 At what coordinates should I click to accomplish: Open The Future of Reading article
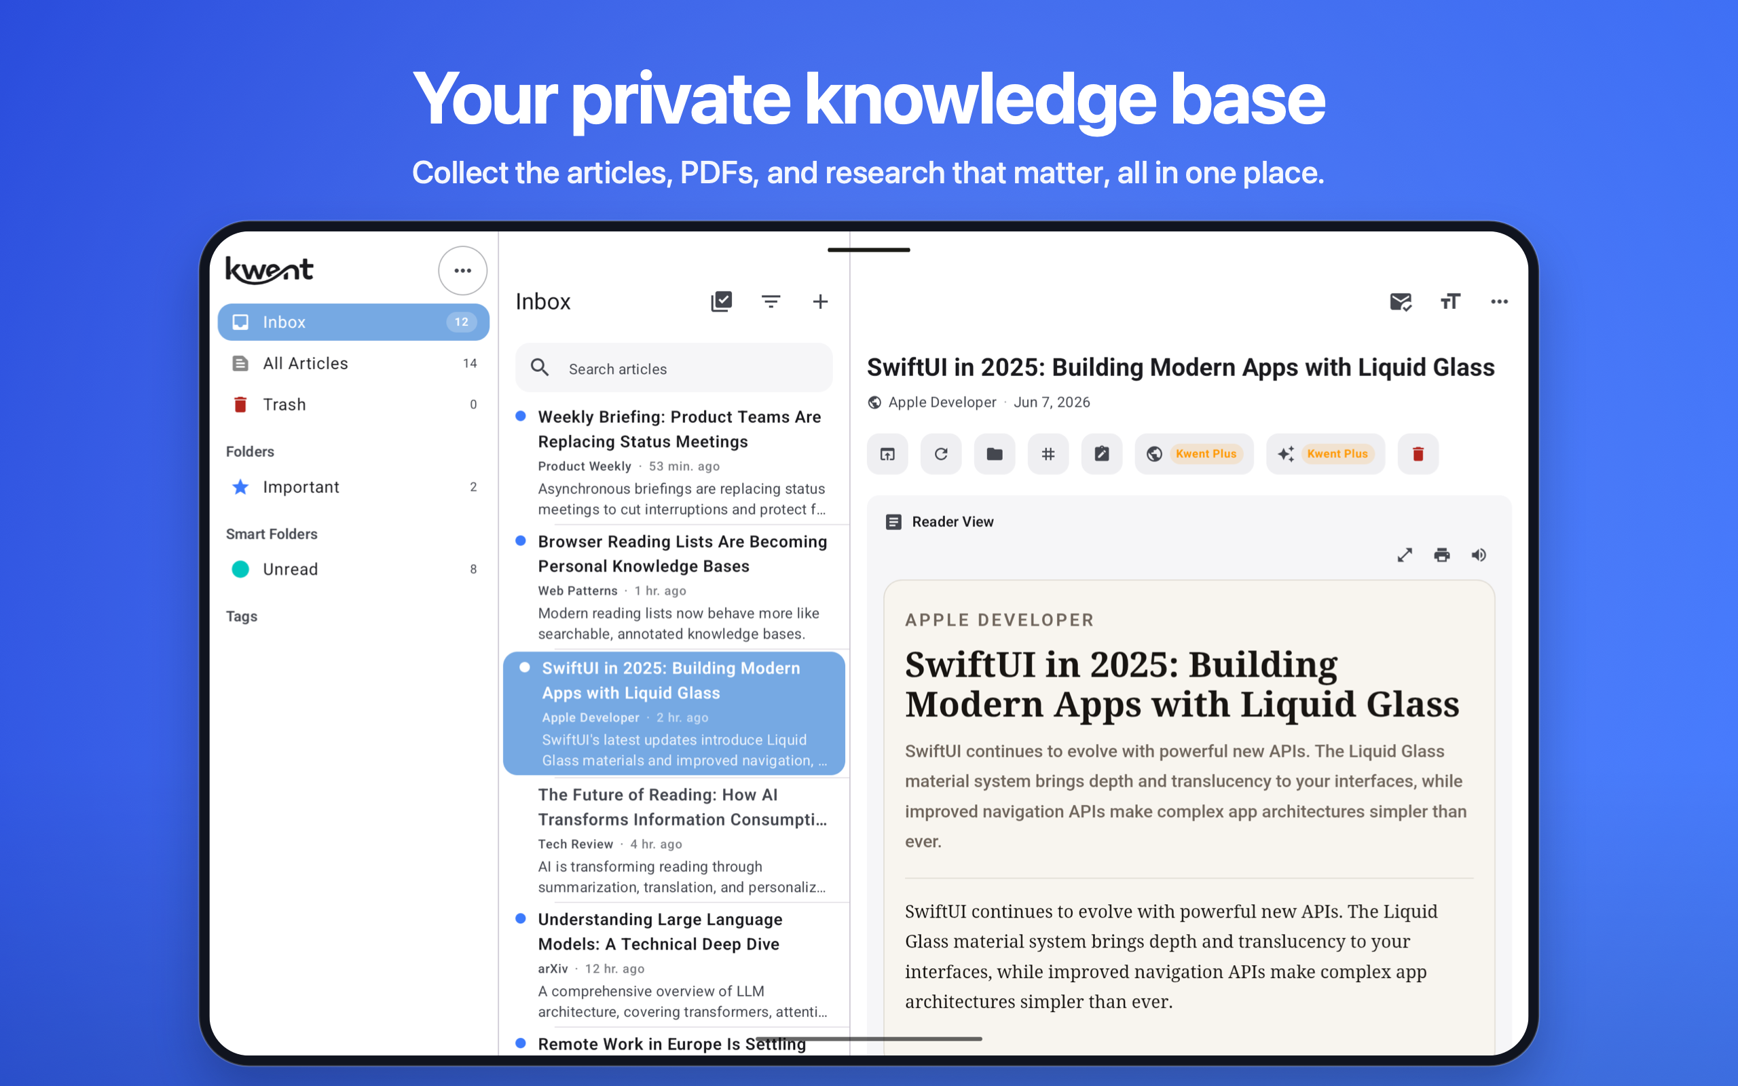676,840
